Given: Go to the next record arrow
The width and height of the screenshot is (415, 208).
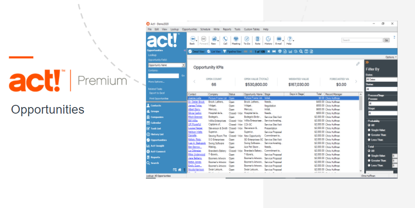Looking at the screenshot, I should click(x=269, y=52).
